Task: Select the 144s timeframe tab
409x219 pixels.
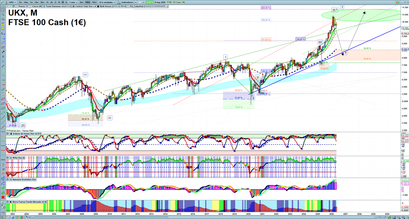Action: [x=26, y=2]
